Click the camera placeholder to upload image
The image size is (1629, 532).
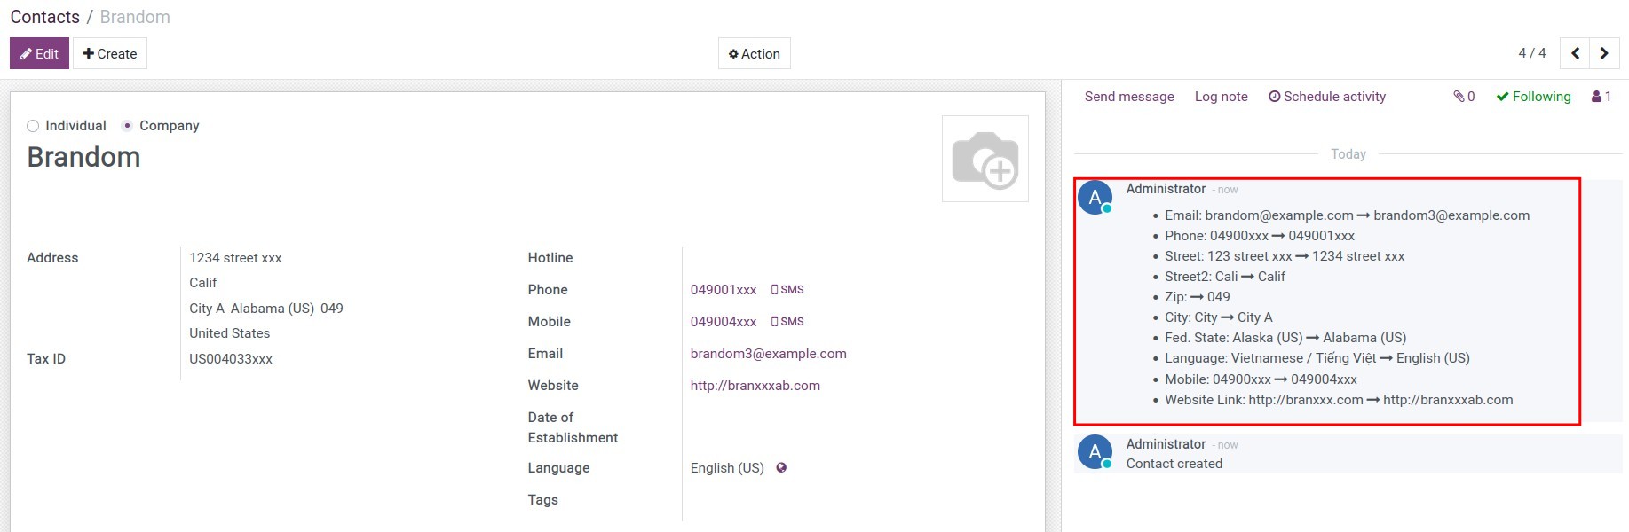click(x=985, y=159)
